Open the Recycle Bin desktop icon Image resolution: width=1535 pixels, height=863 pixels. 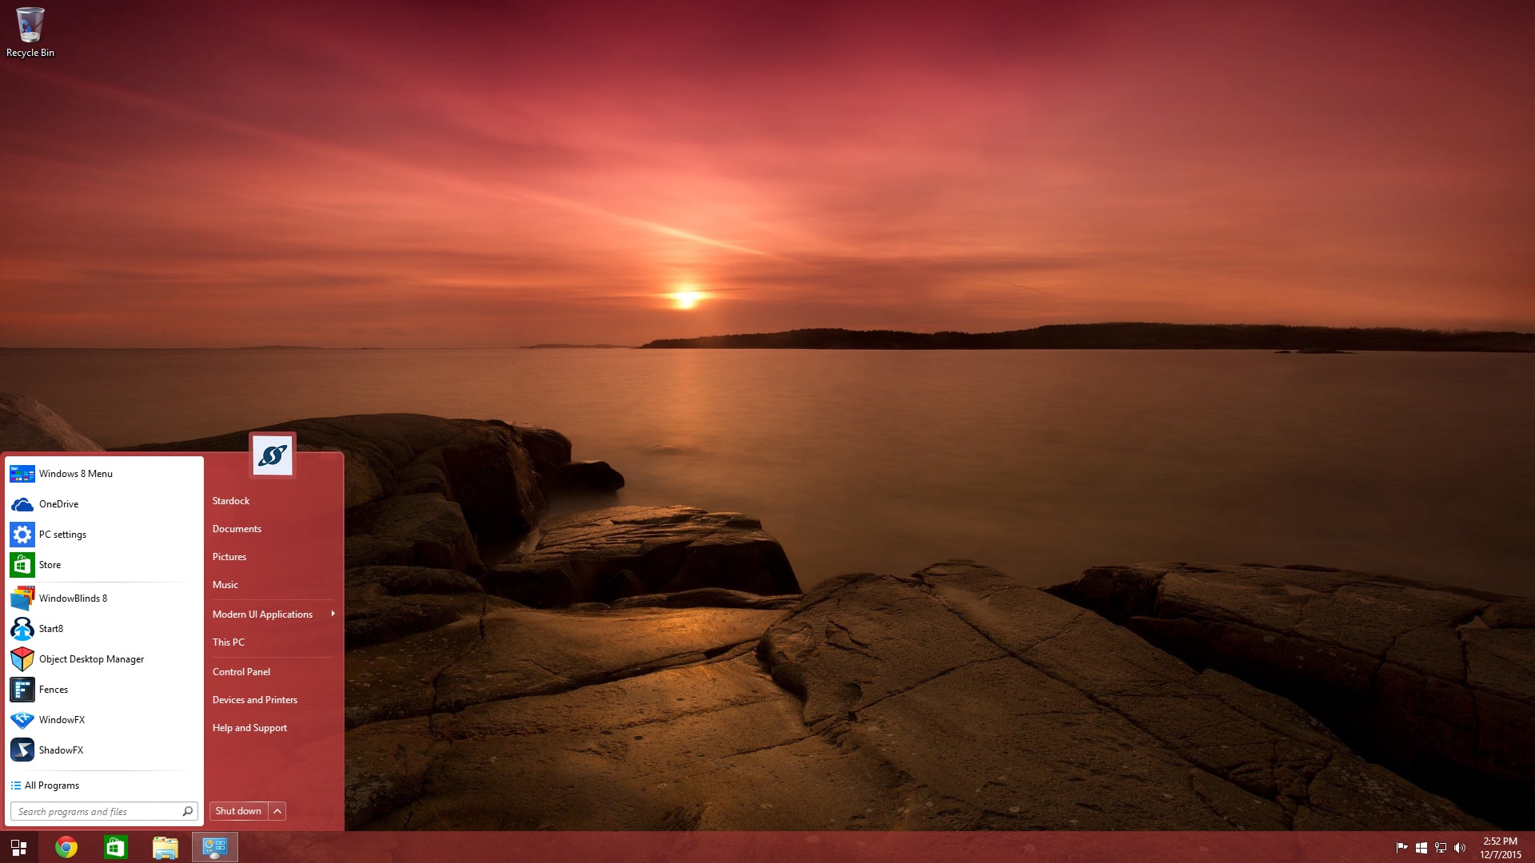30,32
